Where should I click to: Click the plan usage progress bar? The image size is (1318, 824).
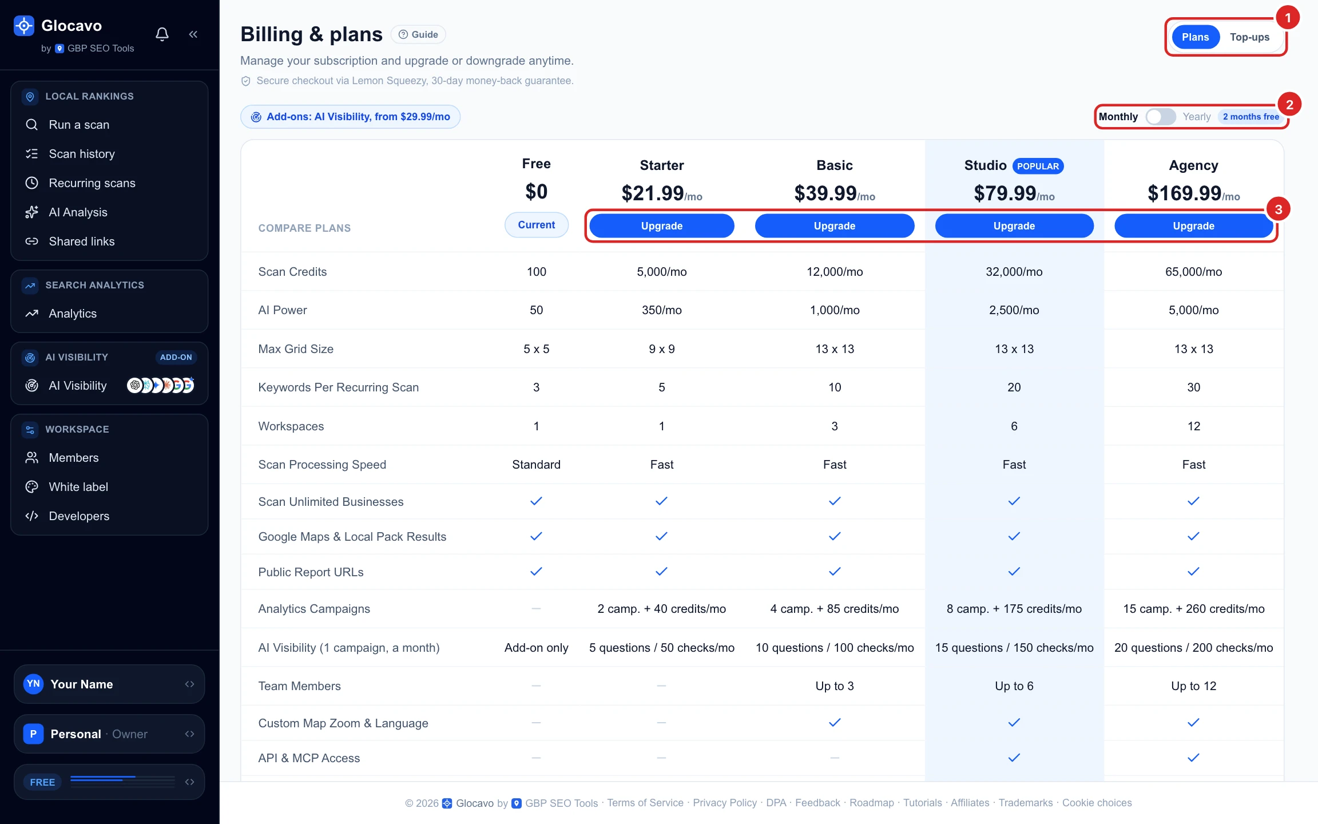[122, 782]
